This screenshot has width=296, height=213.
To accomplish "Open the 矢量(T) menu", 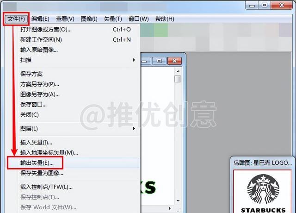I will pos(113,19).
